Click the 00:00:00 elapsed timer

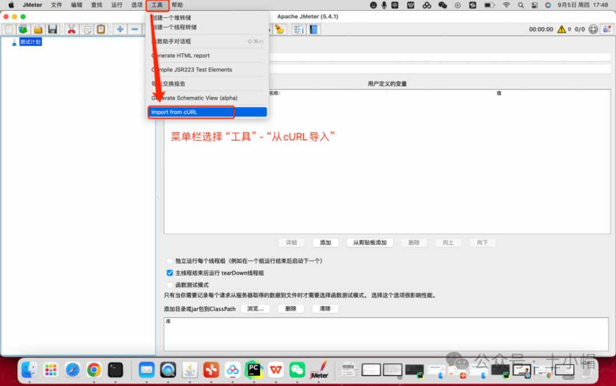pyautogui.click(x=541, y=30)
